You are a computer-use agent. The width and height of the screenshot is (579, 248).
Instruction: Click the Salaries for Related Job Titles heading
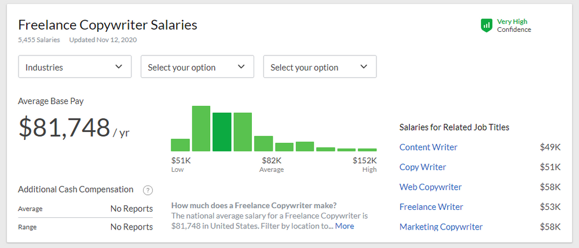point(455,127)
